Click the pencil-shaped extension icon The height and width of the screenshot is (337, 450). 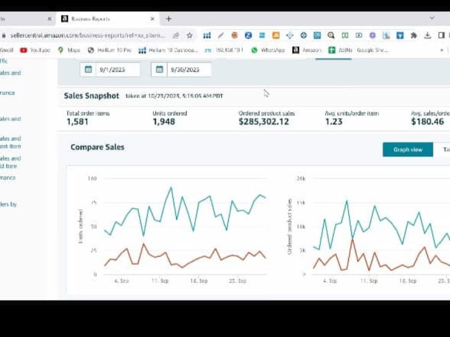pos(220,35)
